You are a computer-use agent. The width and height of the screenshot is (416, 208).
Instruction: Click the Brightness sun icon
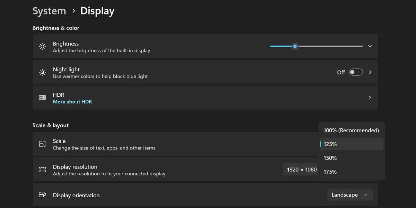pos(42,46)
